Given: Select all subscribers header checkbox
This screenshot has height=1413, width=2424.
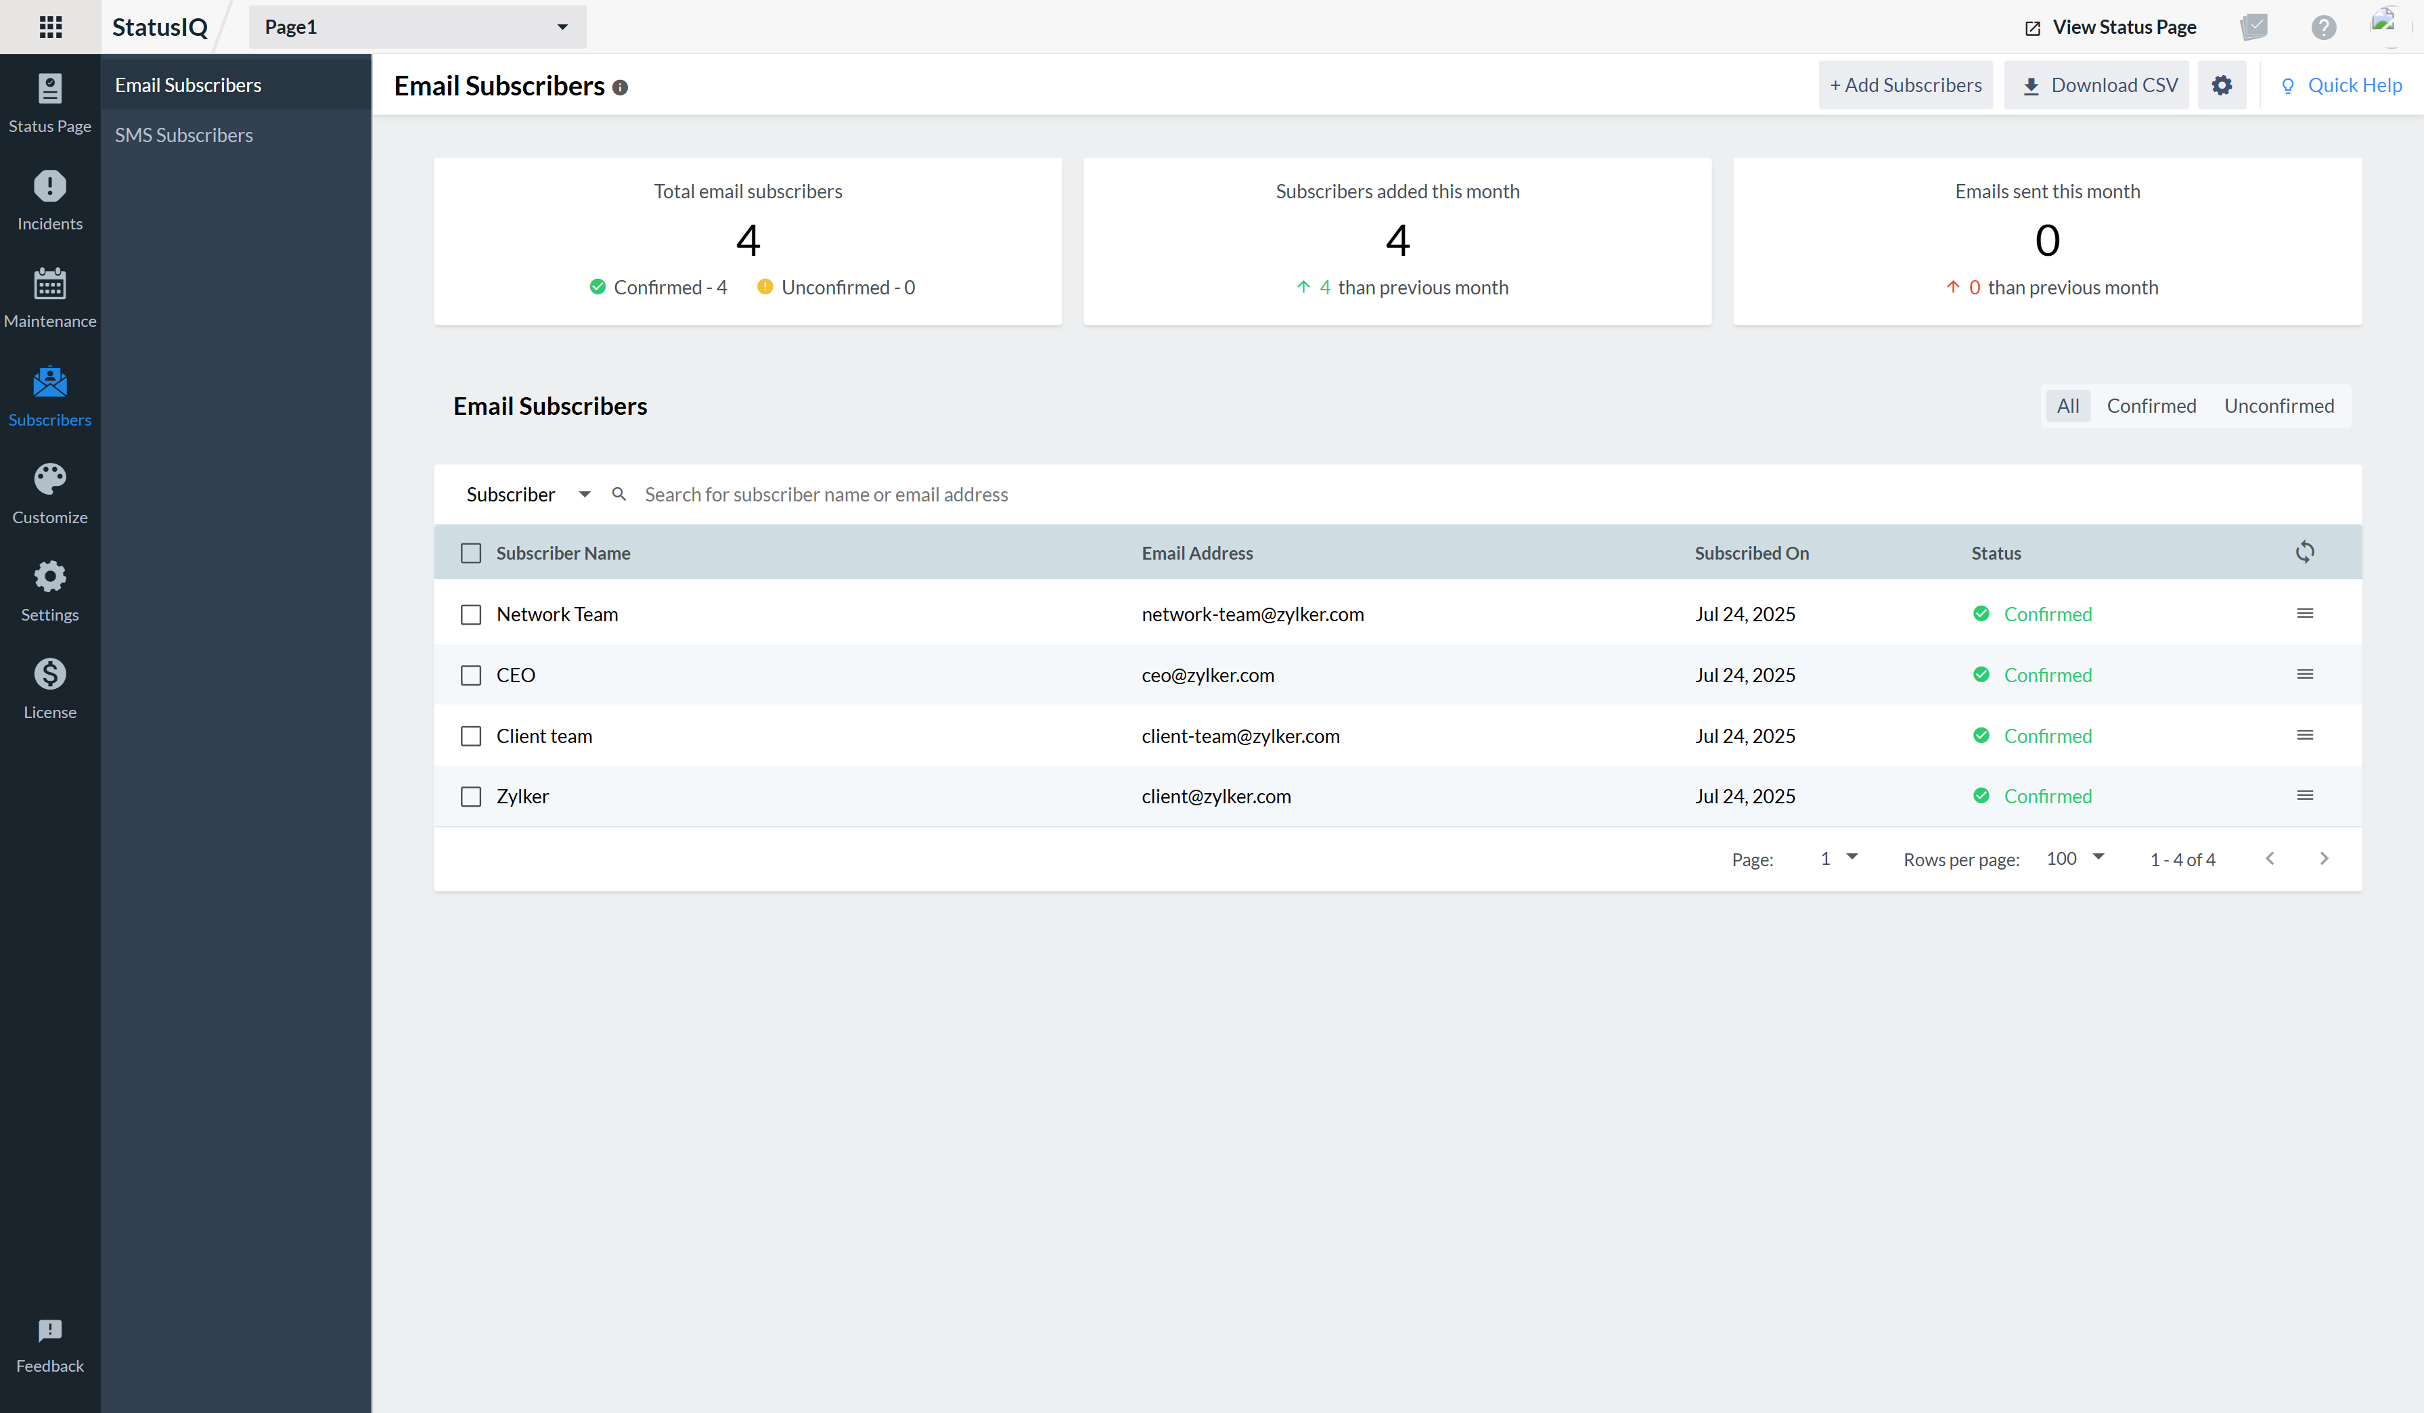Looking at the screenshot, I should click(470, 553).
